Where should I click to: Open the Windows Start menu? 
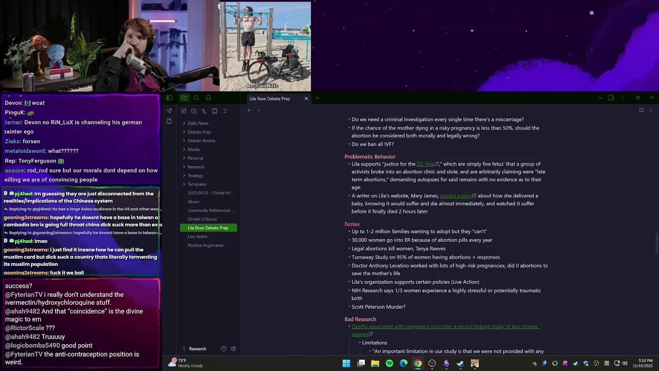click(346, 363)
